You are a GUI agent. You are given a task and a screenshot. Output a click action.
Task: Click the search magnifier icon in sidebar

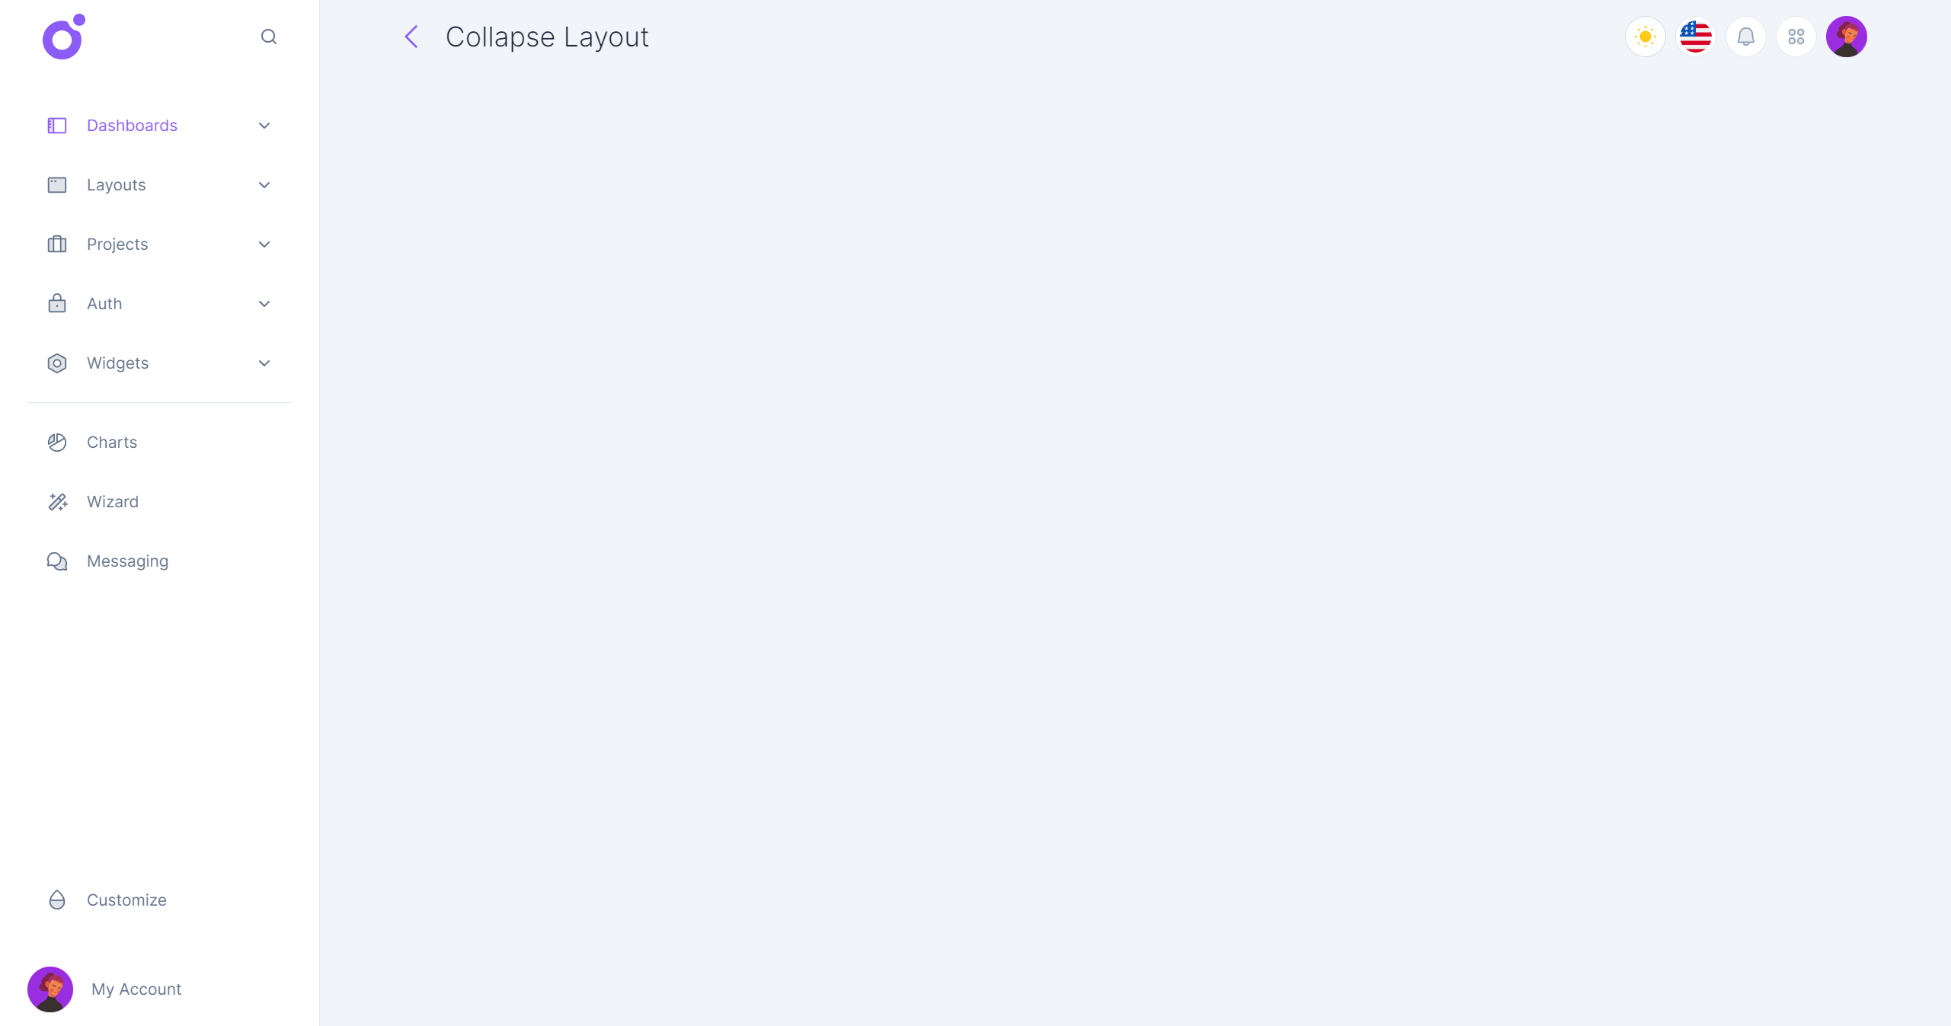coord(268,37)
